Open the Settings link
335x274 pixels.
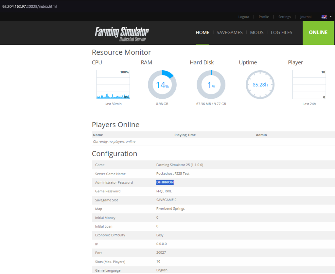pyautogui.click(x=284, y=17)
